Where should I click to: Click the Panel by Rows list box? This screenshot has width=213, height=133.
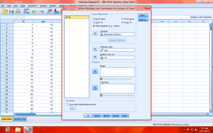point(117,72)
